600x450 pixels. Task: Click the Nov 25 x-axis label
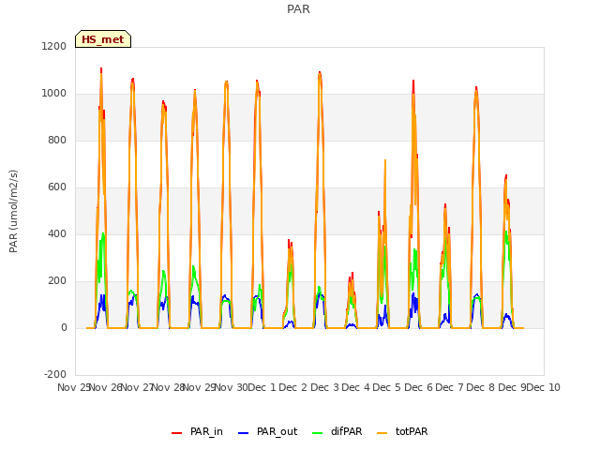point(74,387)
